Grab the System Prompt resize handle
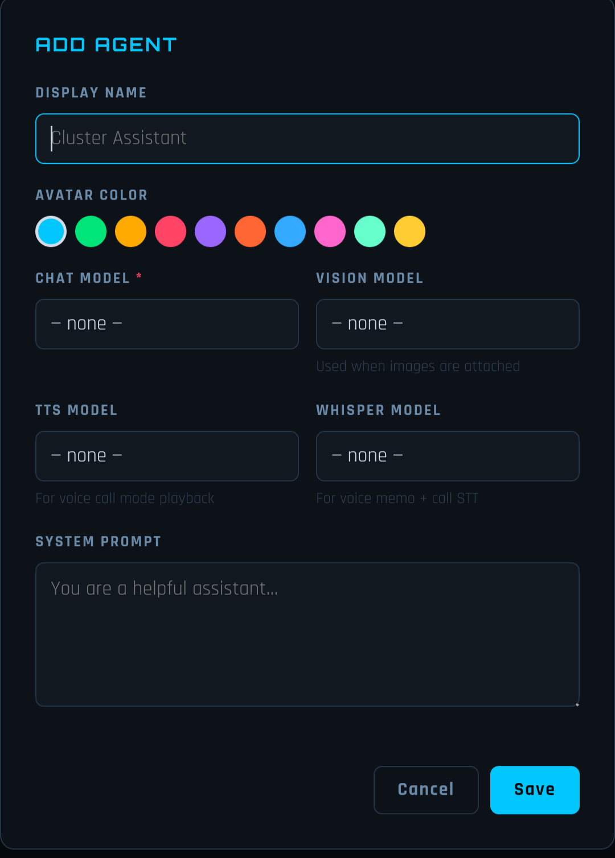This screenshot has height=858, width=615. (x=577, y=704)
